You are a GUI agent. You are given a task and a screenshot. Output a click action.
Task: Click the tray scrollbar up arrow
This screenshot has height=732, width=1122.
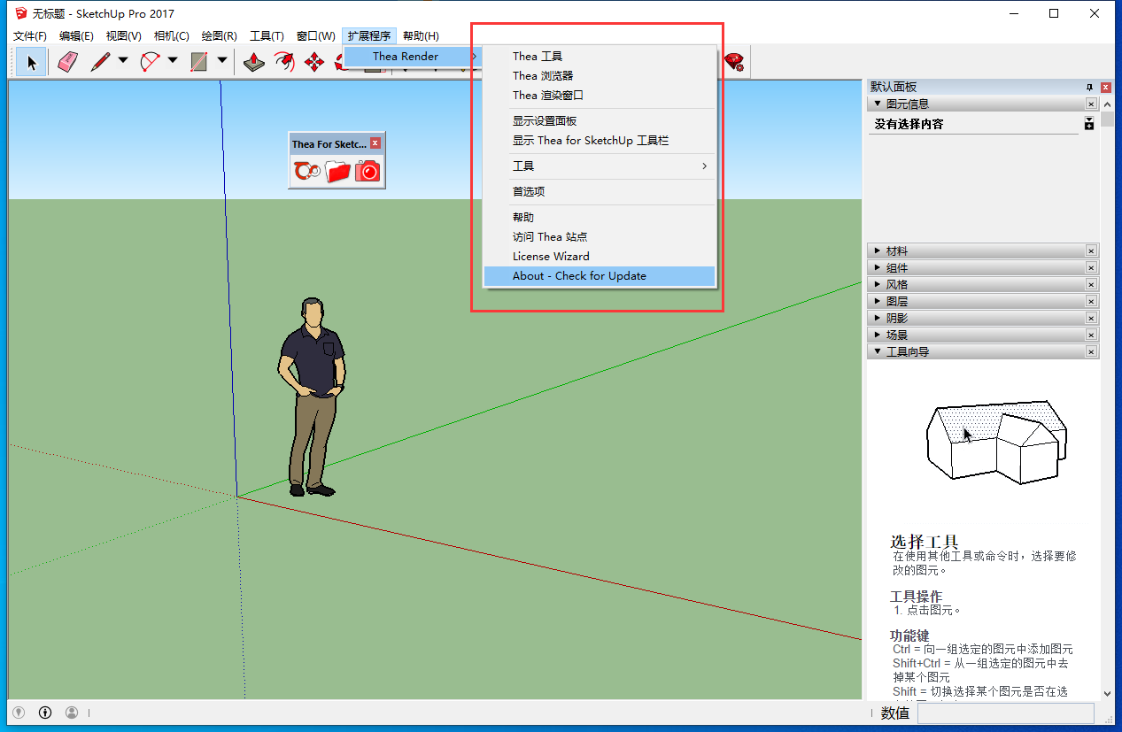[1107, 104]
